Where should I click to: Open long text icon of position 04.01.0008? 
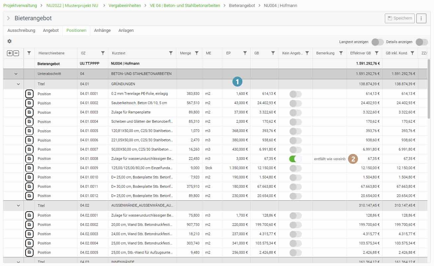[x=29, y=159]
